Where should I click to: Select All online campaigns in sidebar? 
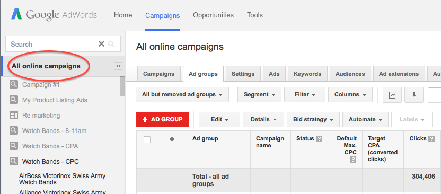pos(46,66)
